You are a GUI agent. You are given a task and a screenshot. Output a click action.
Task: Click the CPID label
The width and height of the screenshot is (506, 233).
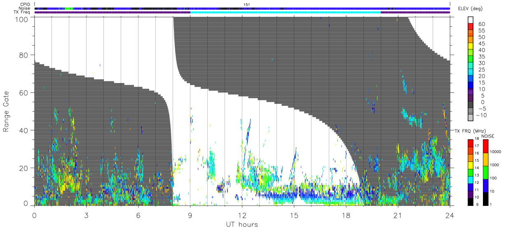[24, 5]
